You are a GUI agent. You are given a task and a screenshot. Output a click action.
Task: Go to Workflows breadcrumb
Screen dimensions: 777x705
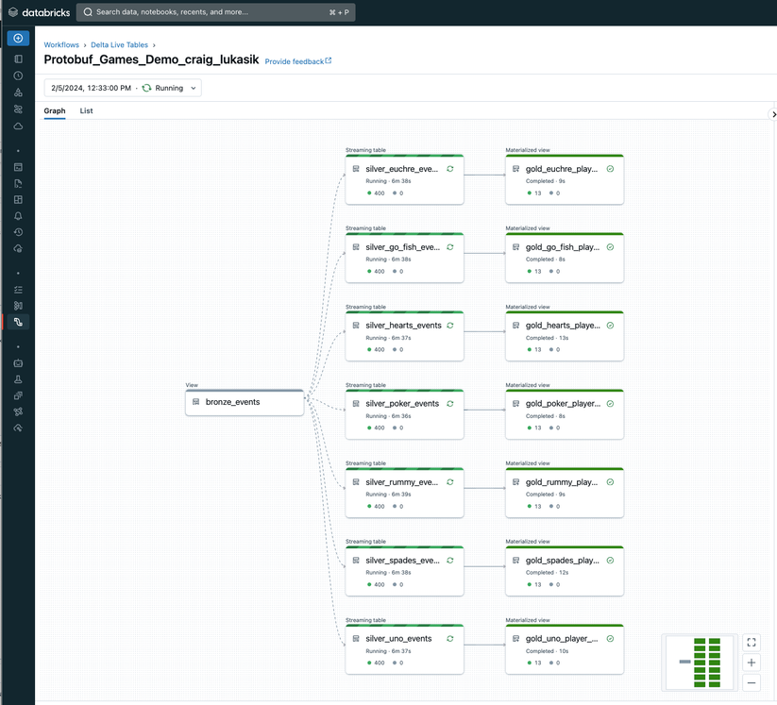[61, 45]
